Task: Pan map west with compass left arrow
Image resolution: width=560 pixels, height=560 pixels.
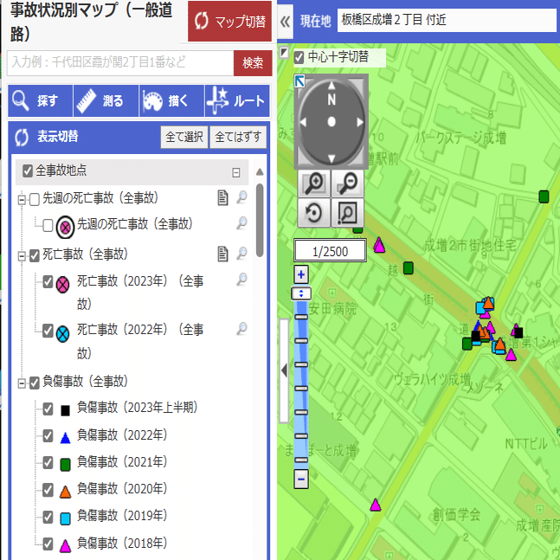Action: 303,122
